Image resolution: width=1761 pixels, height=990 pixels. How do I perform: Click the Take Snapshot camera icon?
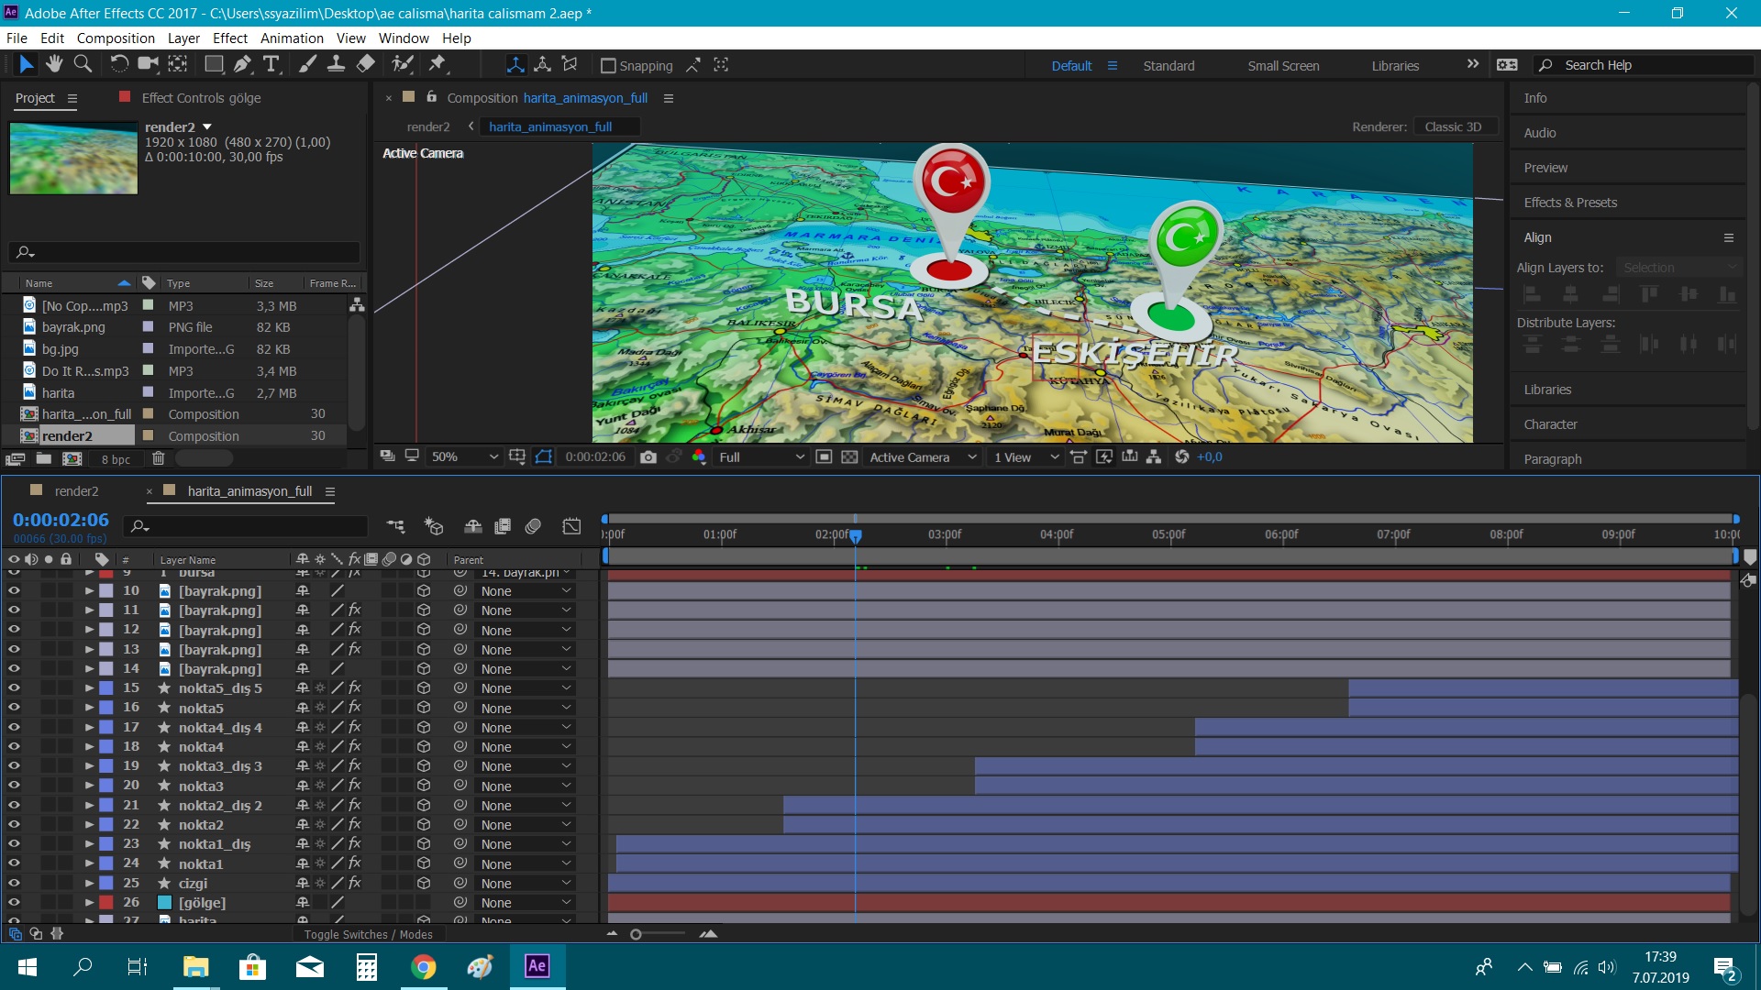(648, 456)
